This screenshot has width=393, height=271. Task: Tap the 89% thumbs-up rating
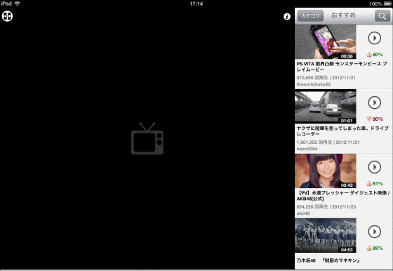pyautogui.click(x=375, y=248)
